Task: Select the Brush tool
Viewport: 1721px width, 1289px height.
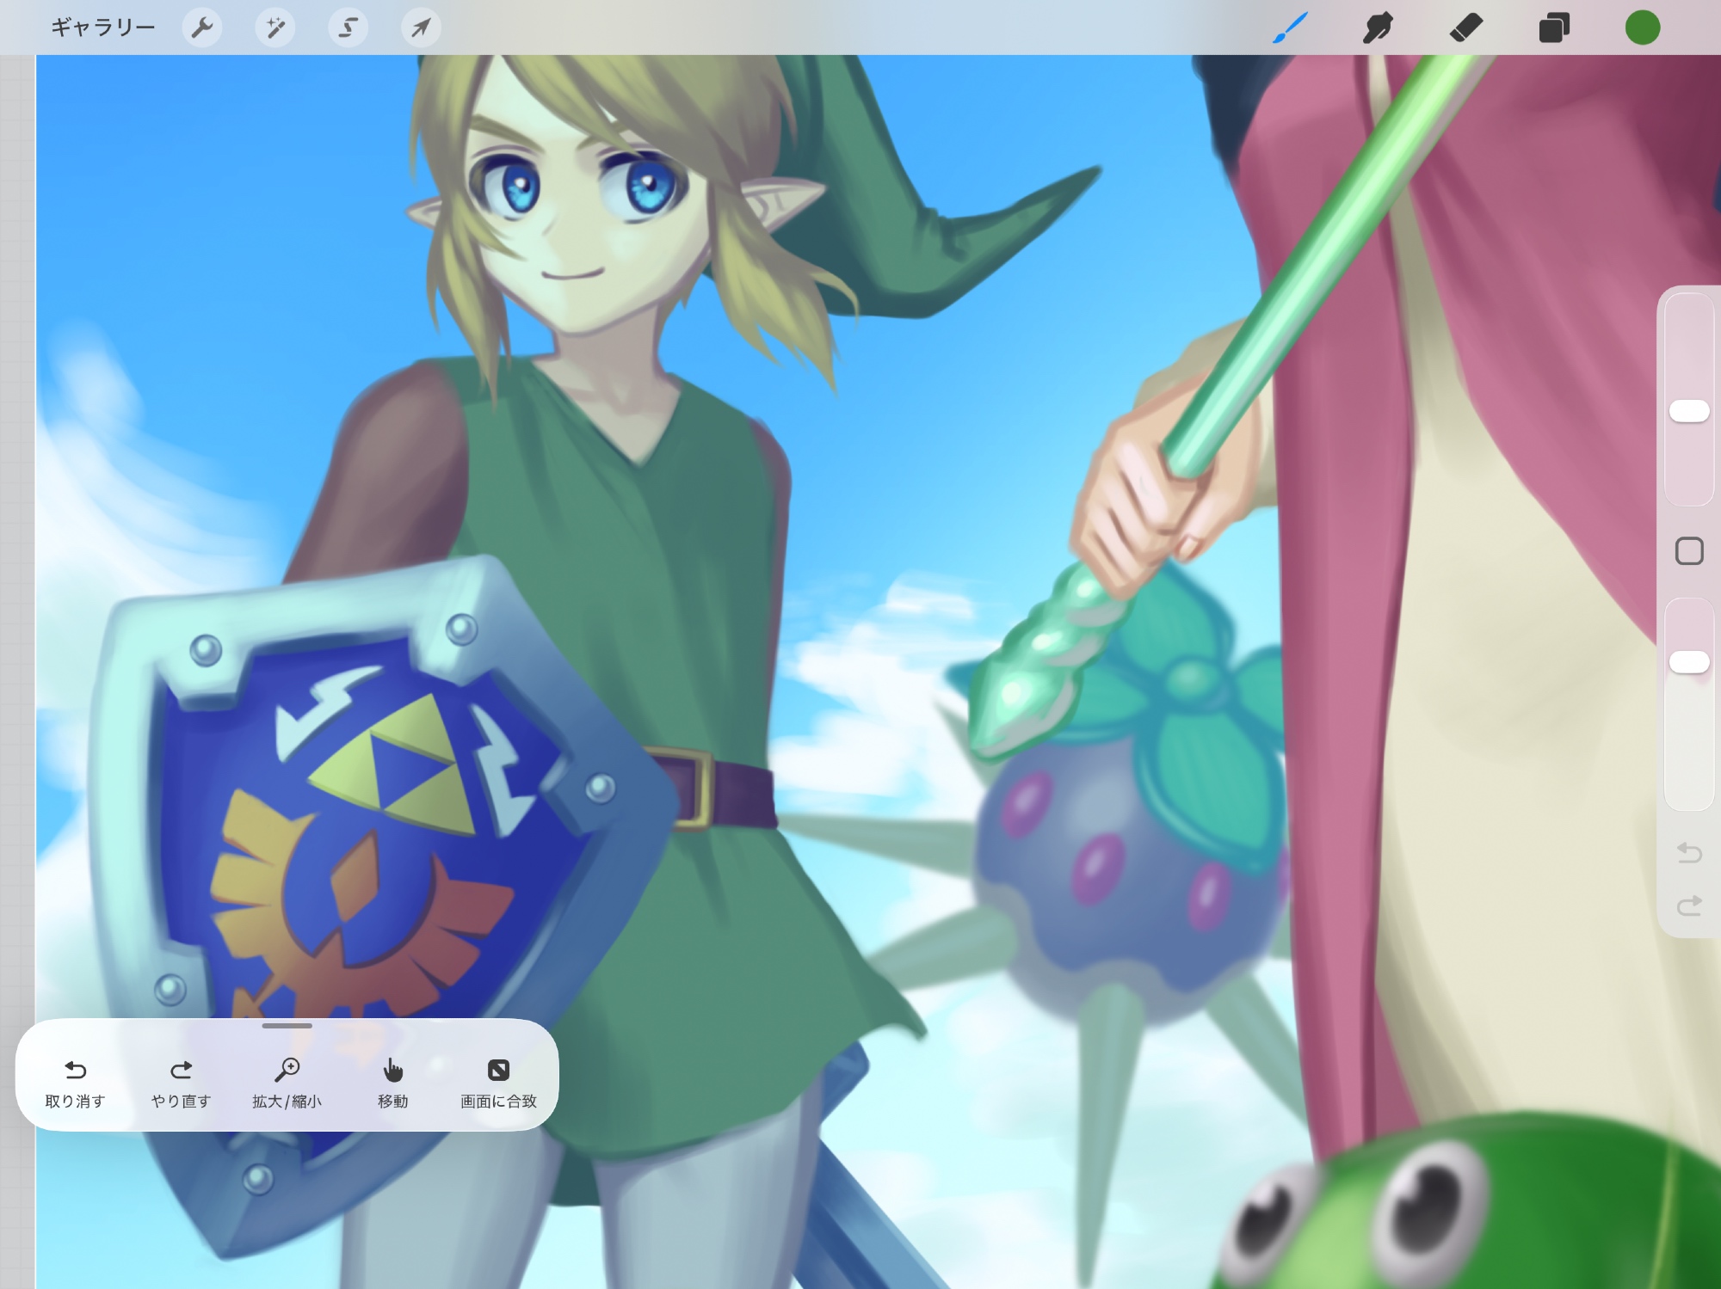Action: [1290, 28]
